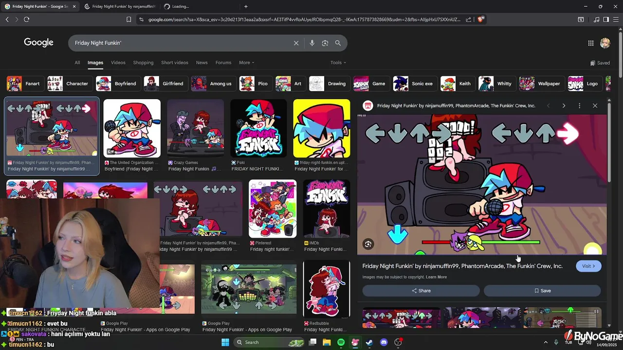Share this page from address bar

tap(468, 19)
